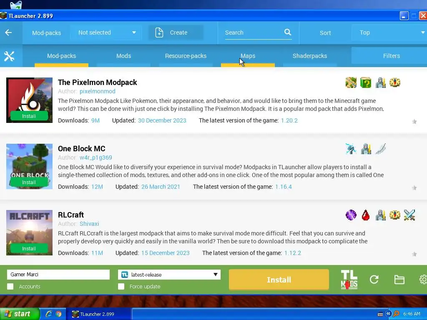Click first category icon on Pixelmon Modpack row
The height and width of the screenshot is (320, 427).
[x=351, y=82]
